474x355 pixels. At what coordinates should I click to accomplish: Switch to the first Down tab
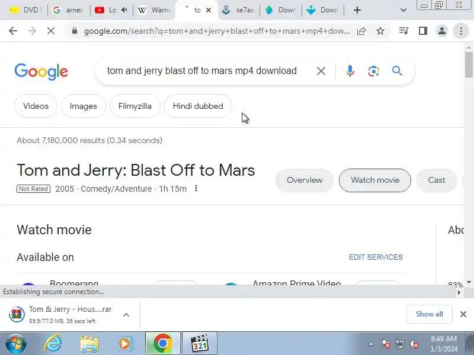coord(280,10)
